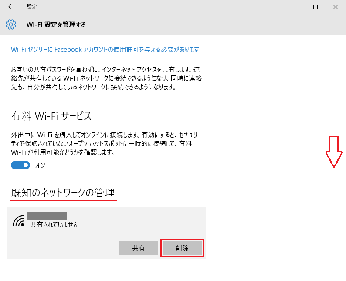Click the settings gear icon
Image resolution: width=346 pixels, height=281 pixels.
[x=11, y=24]
